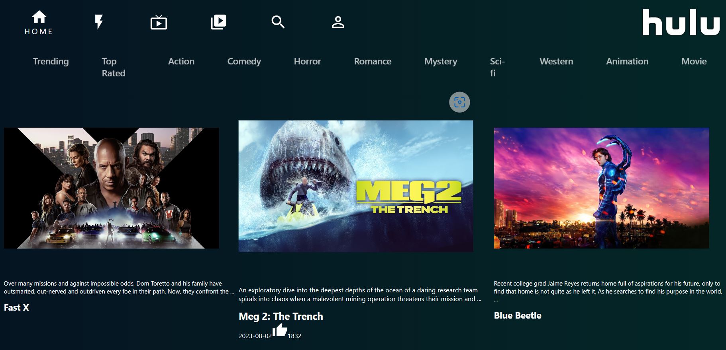Click the Blue Beetle title
The height and width of the screenshot is (350, 726).
tap(518, 315)
